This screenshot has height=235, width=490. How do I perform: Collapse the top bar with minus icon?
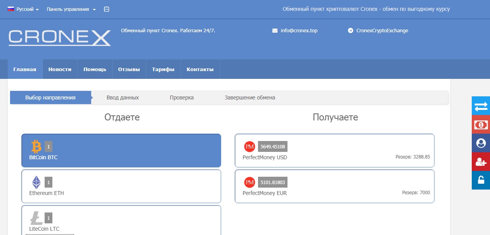[107, 9]
